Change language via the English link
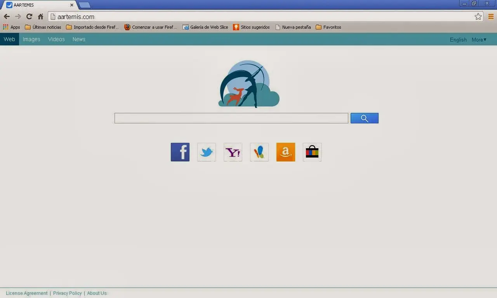497x298 pixels. [458, 40]
